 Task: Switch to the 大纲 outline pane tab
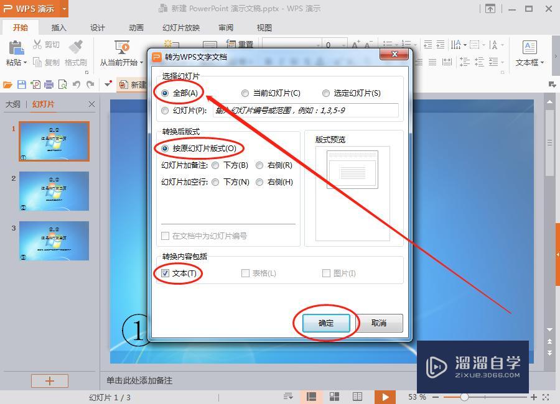[x=13, y=104]
